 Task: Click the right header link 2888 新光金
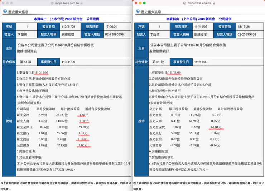pyautogui.click(x=206, y=19)
